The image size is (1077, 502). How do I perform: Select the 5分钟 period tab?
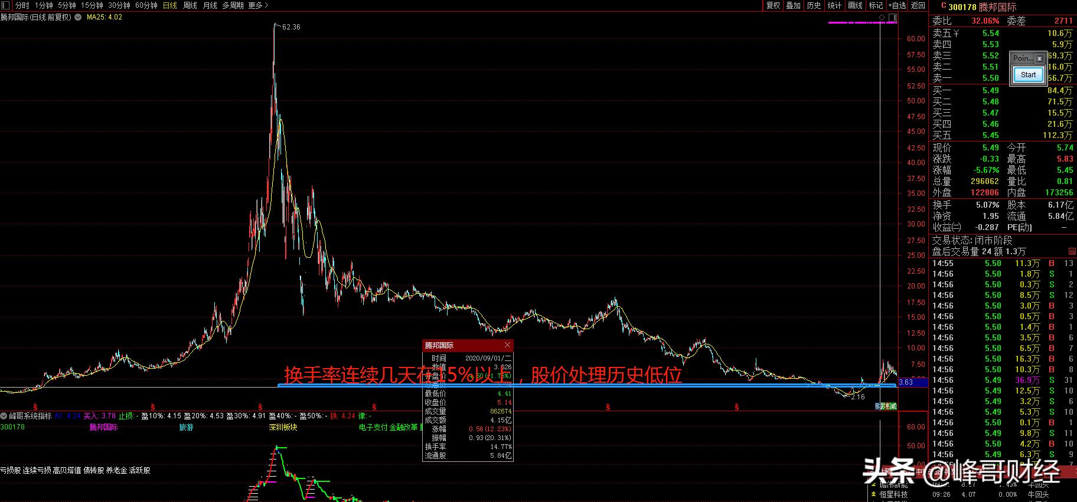pyautogui.click(x=67, y=5)
